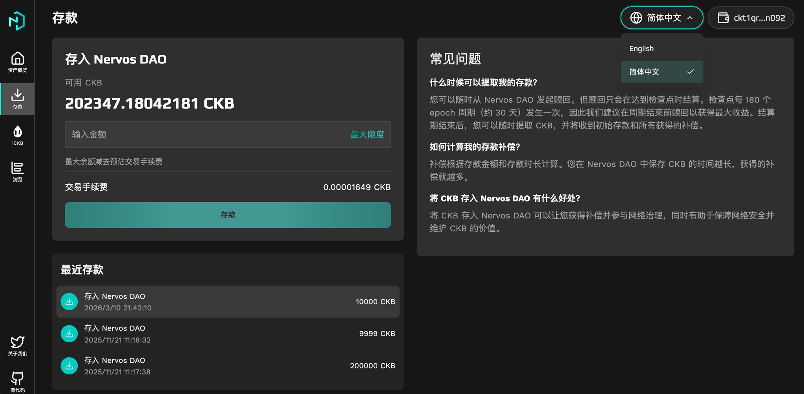Click the deposit icon of the 10000 CKB row
Image resolution: width=804 pixels, height=394 pixels.
[69, 301]
